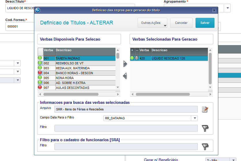241x161 pixels.
Task: Open the Agrupamento dropdown in background form
Action: click(x=228, y=8)
